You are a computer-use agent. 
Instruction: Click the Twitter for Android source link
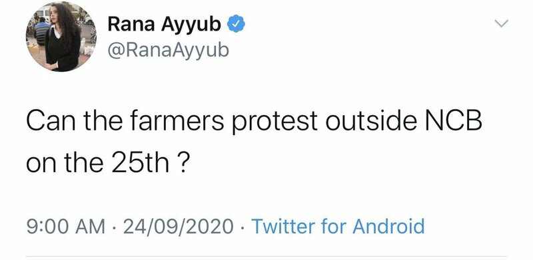[338, 226]
